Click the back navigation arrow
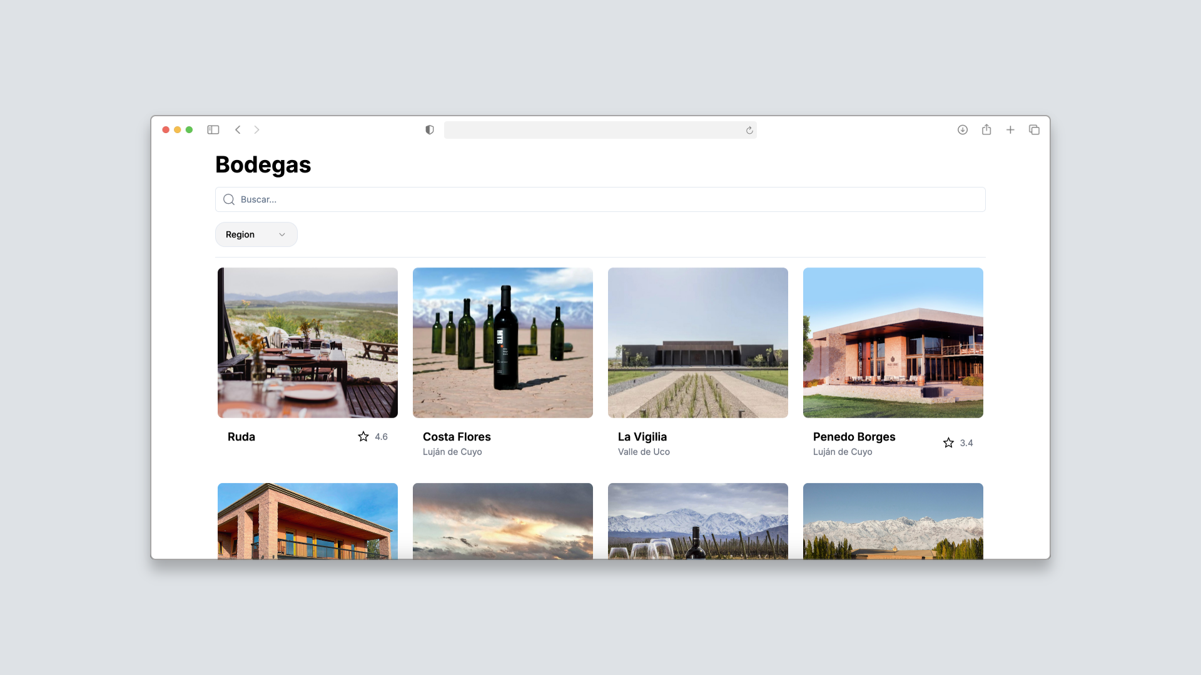Screen dimensions: 1201x675 click(238, 129)
